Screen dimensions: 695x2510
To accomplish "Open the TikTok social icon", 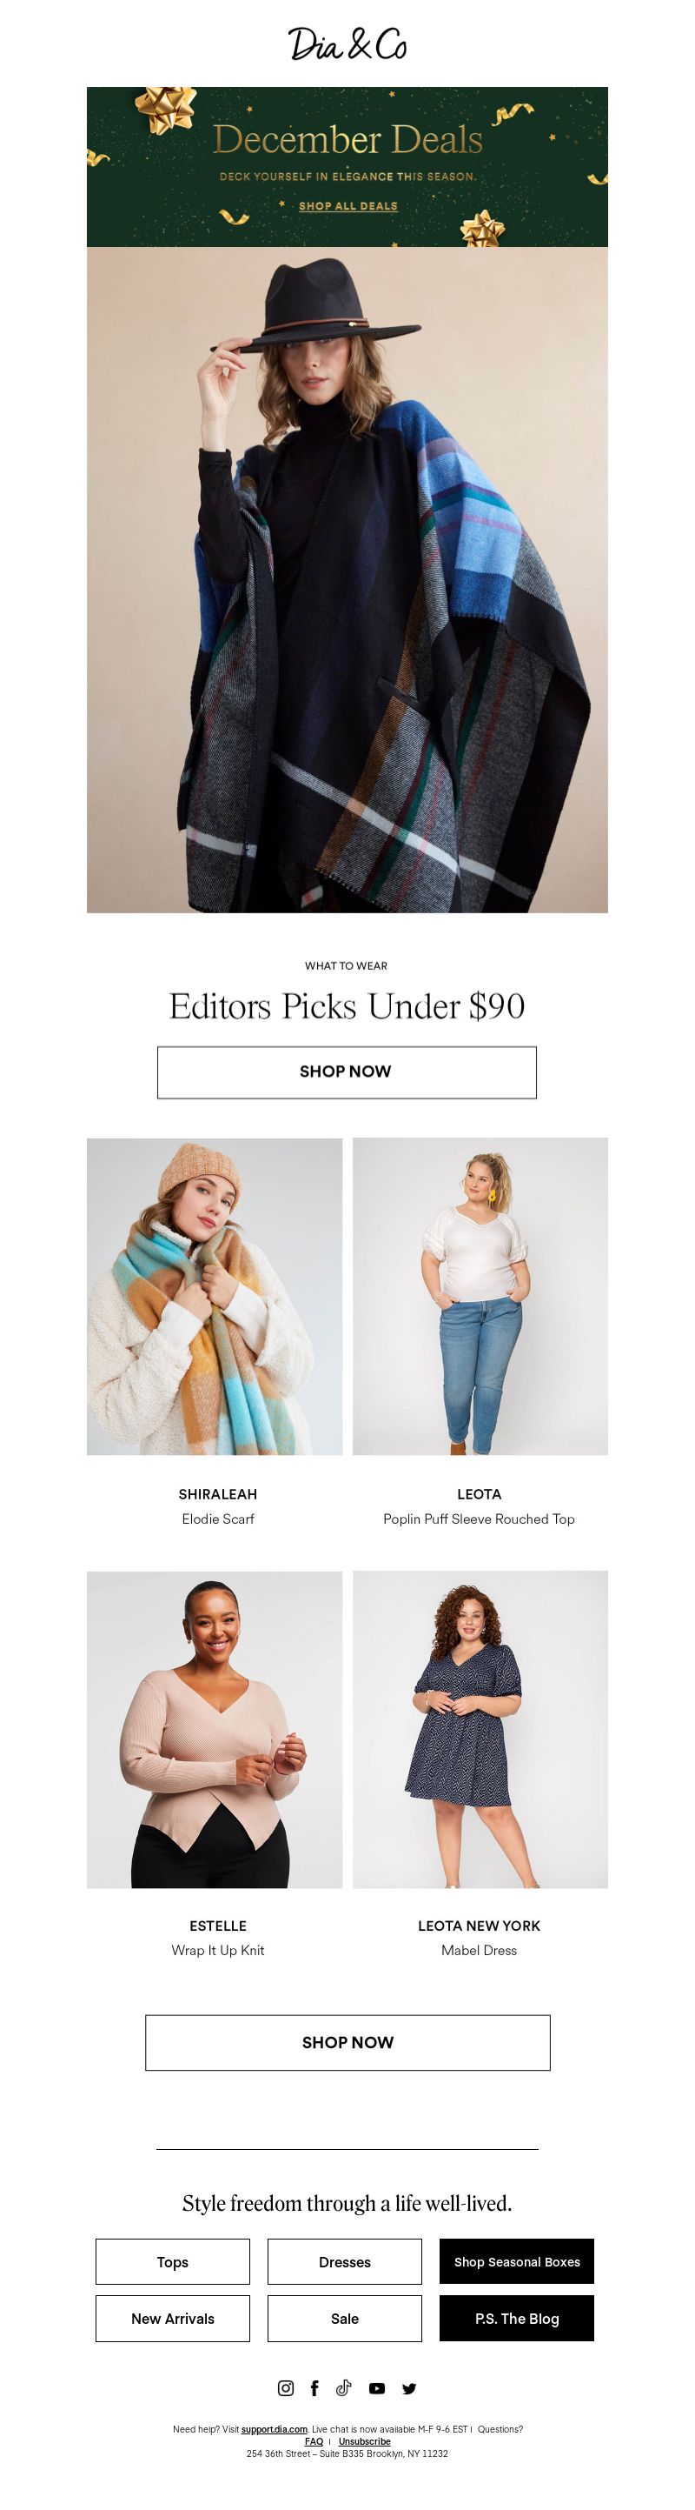I will point(344,2387).
